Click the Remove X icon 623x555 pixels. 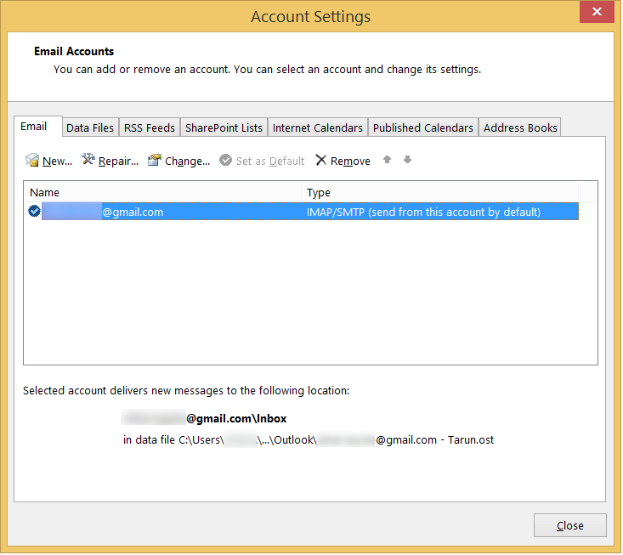coord(321,161)
